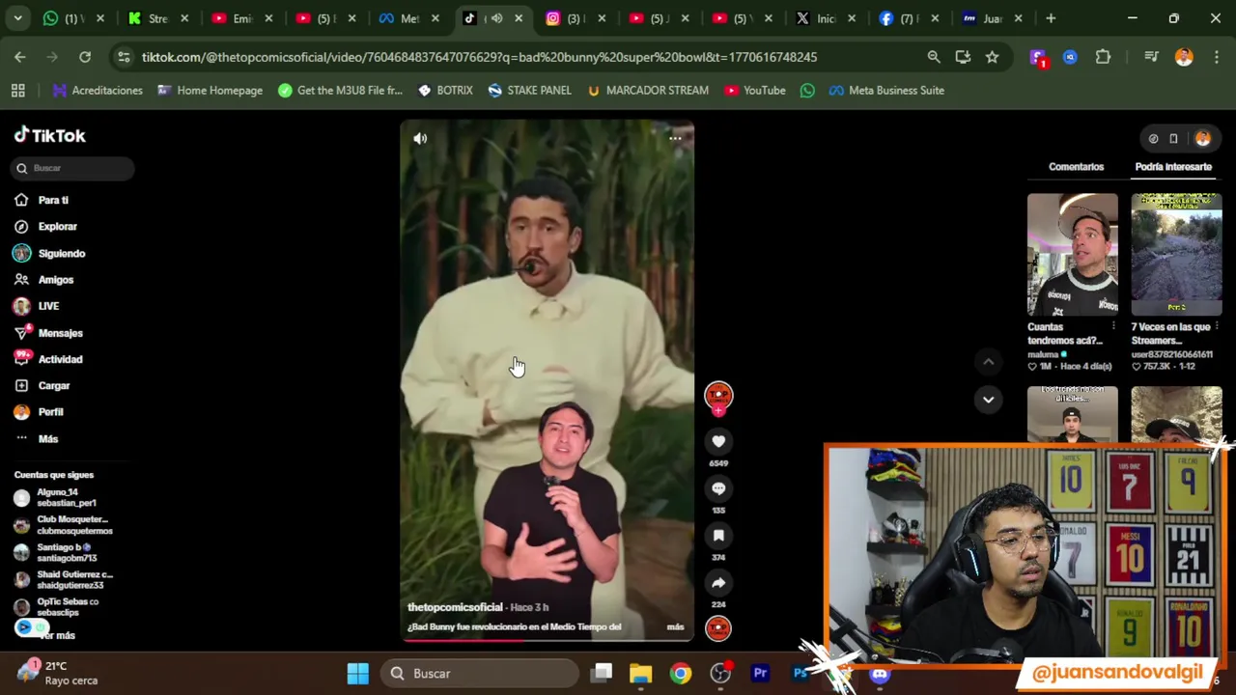Go back in the Chrome browser

pyautogui.click(x=20, y=57)
